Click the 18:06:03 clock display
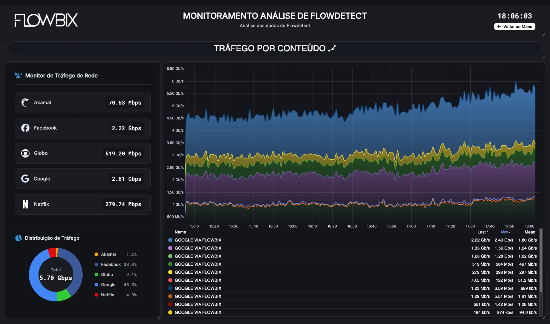Image resolution: width=550 pixels, height=324 pixels. tap(515, 16)
